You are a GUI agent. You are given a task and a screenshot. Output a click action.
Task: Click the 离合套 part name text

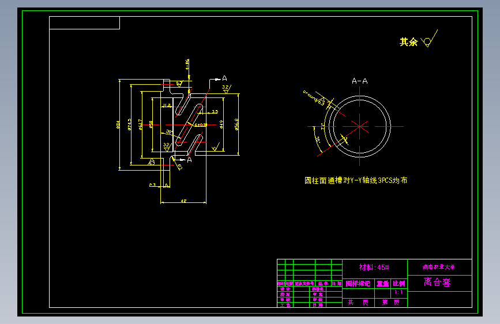point(437,282)
